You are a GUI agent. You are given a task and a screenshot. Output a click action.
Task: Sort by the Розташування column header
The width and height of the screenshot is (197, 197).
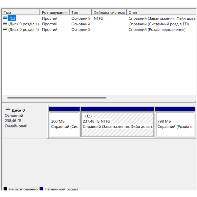click(x=55, y=12)
